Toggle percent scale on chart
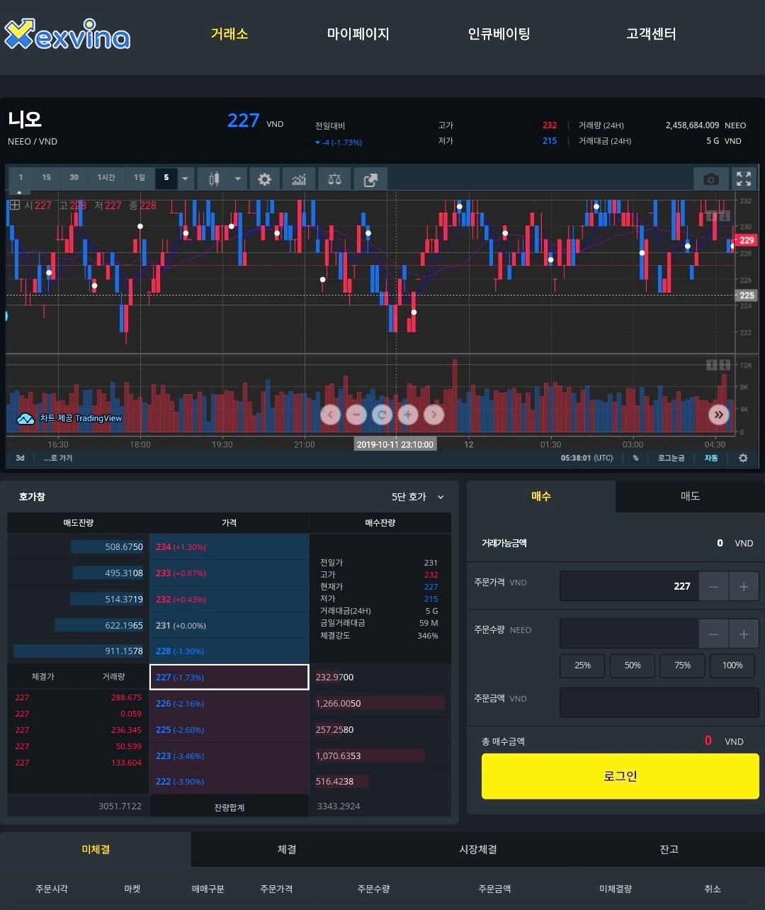Viewport: 765px width, 910px height. click(x=635, y=458)
